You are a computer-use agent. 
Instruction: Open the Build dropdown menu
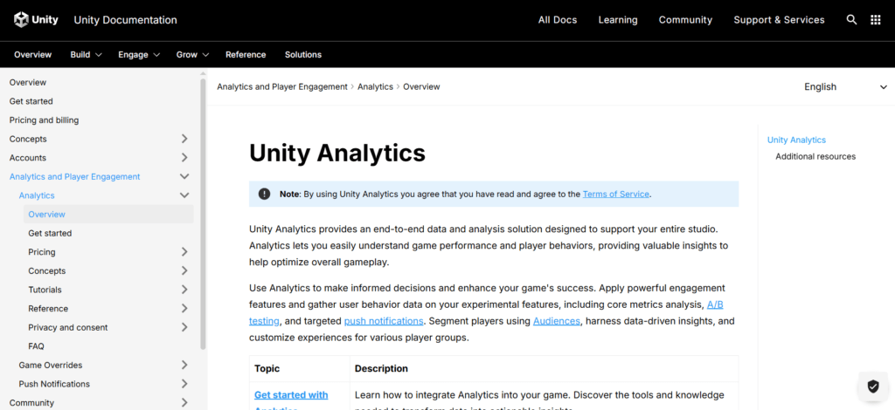pyautogui.click(x=86, y=54)
